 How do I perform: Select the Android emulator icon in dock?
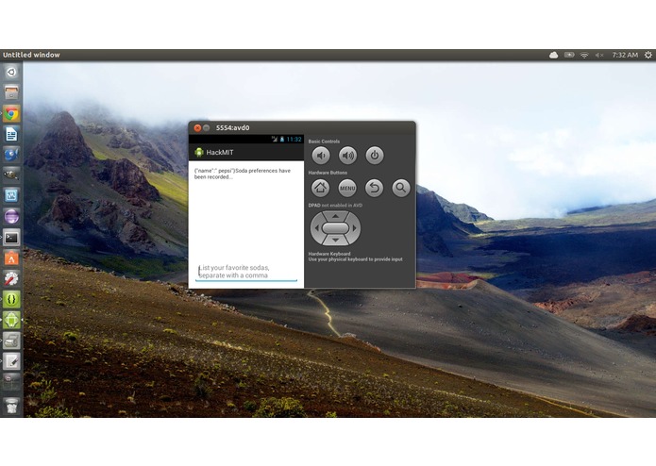pos(11,320)
